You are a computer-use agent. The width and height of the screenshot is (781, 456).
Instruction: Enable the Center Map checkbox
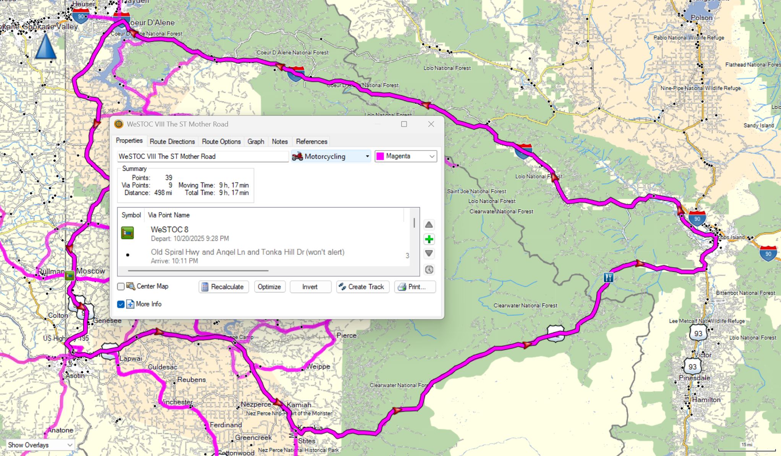pos(121,286)
